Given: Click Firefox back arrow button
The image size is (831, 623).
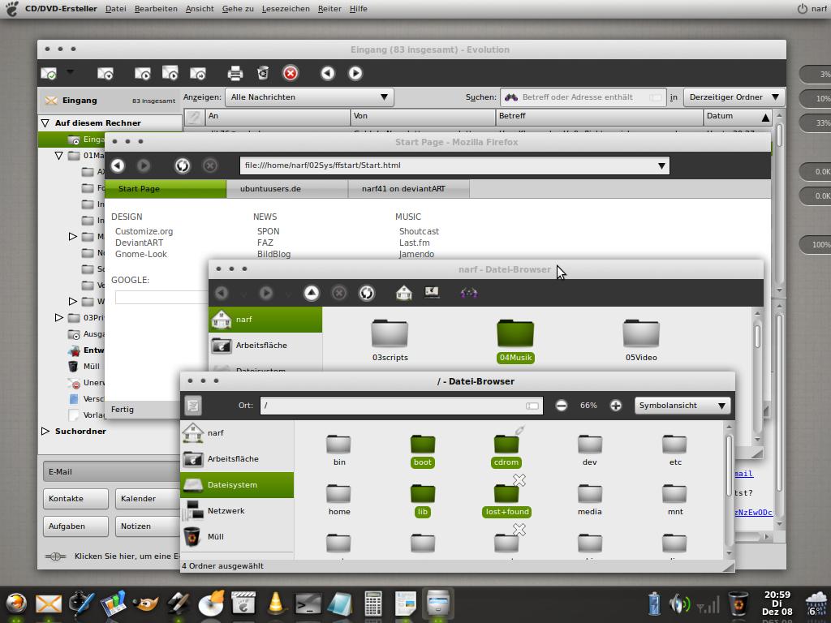Looking at the screenshot, I should click(x=118, y=165).
